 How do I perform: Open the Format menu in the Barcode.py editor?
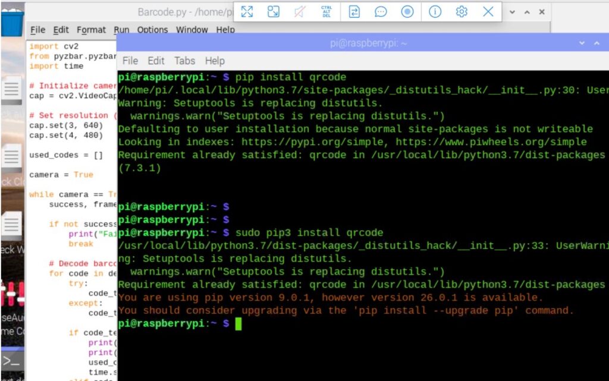coord(91,30)
